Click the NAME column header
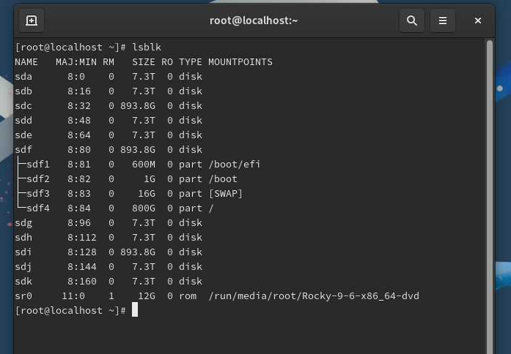 [x=26, y=62]
